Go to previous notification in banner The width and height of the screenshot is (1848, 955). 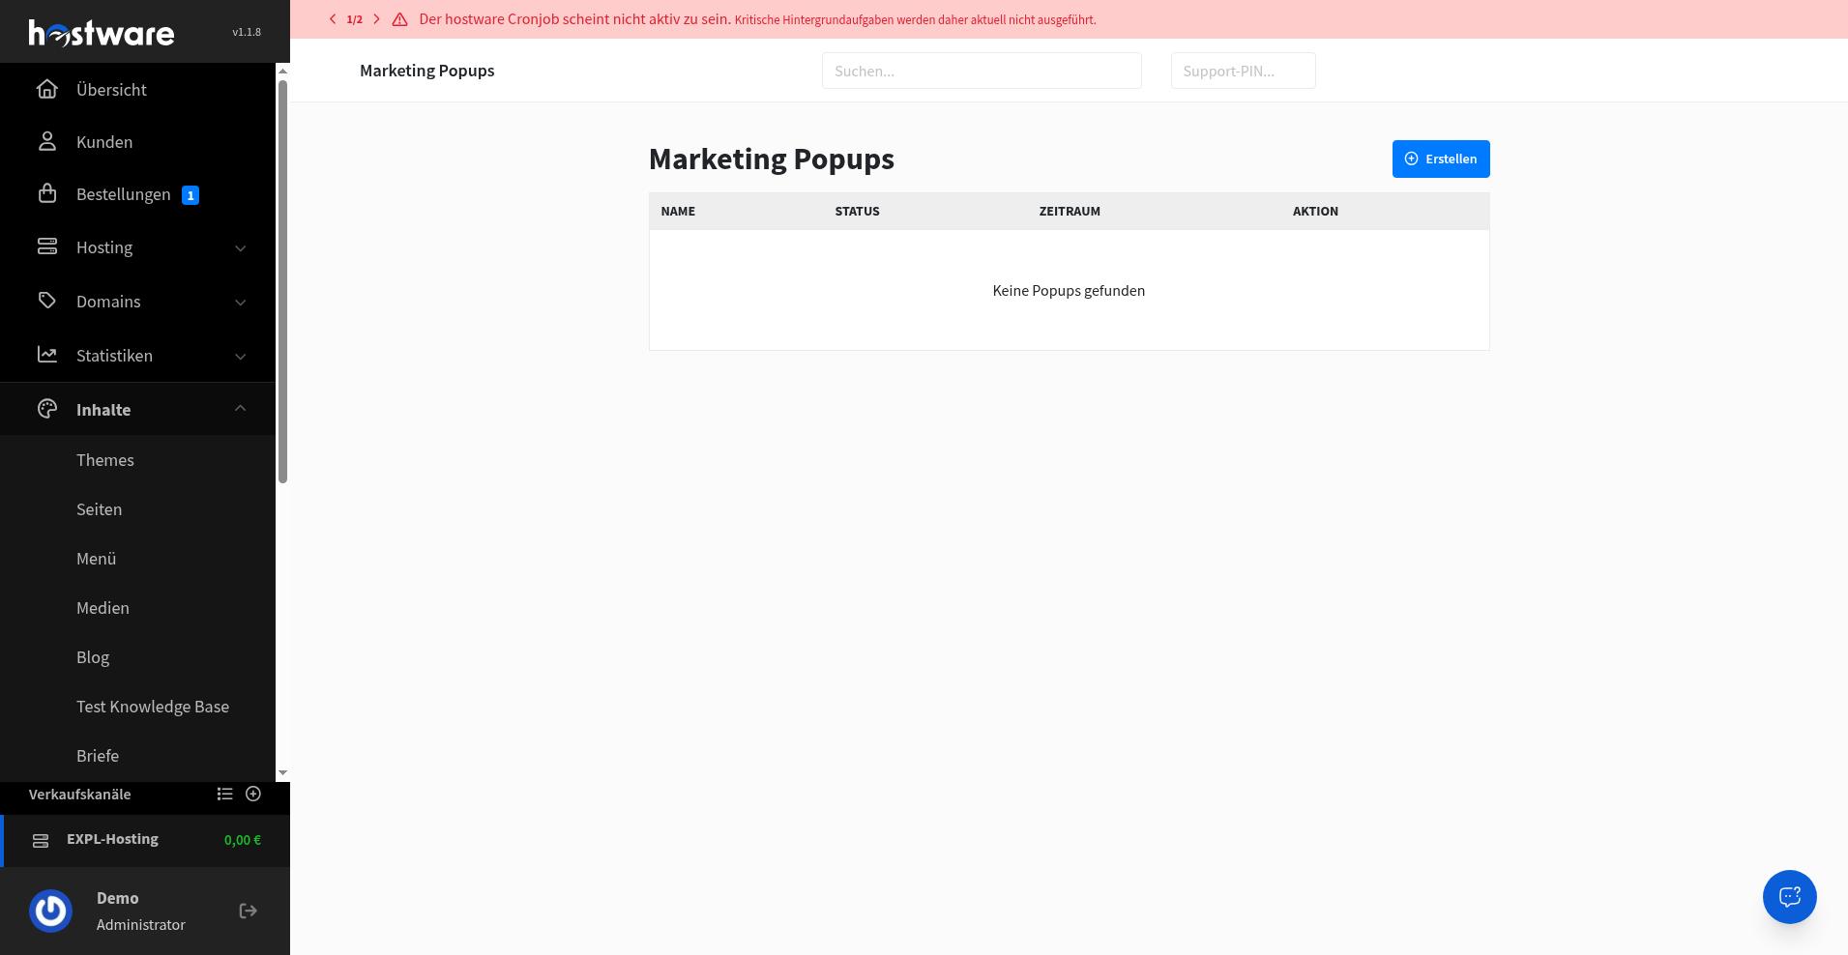[333, 19]
